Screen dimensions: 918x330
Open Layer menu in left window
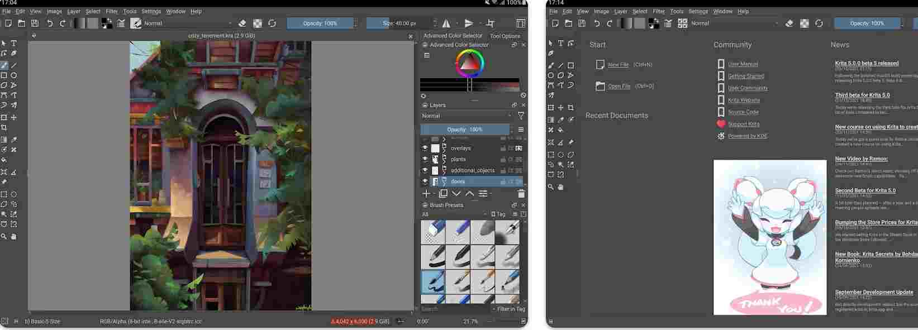pyautogui.click(x=74, y=11)
